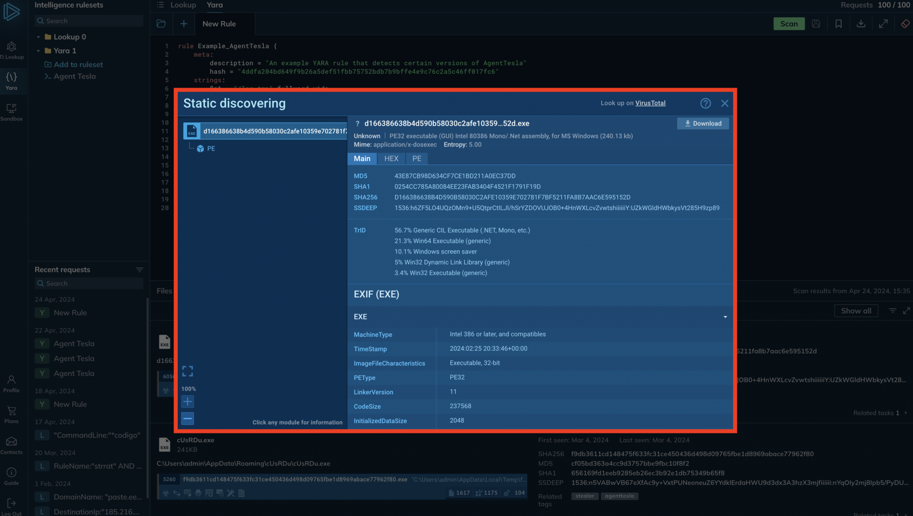913x516 pixels.
Task: Open the folder browser next to rule tabs
Action: point(161,23)
